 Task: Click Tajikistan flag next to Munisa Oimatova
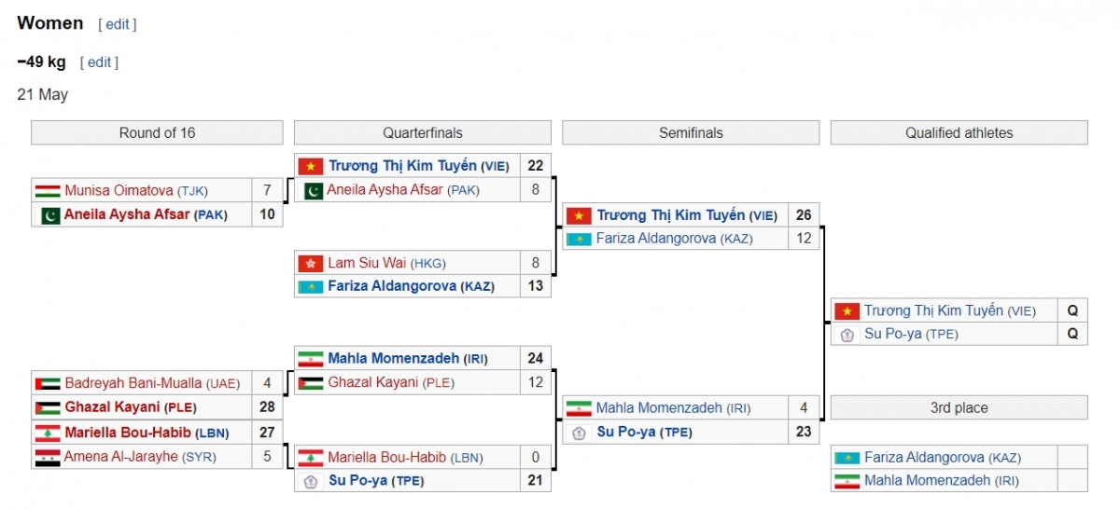(x=47, y=191)
